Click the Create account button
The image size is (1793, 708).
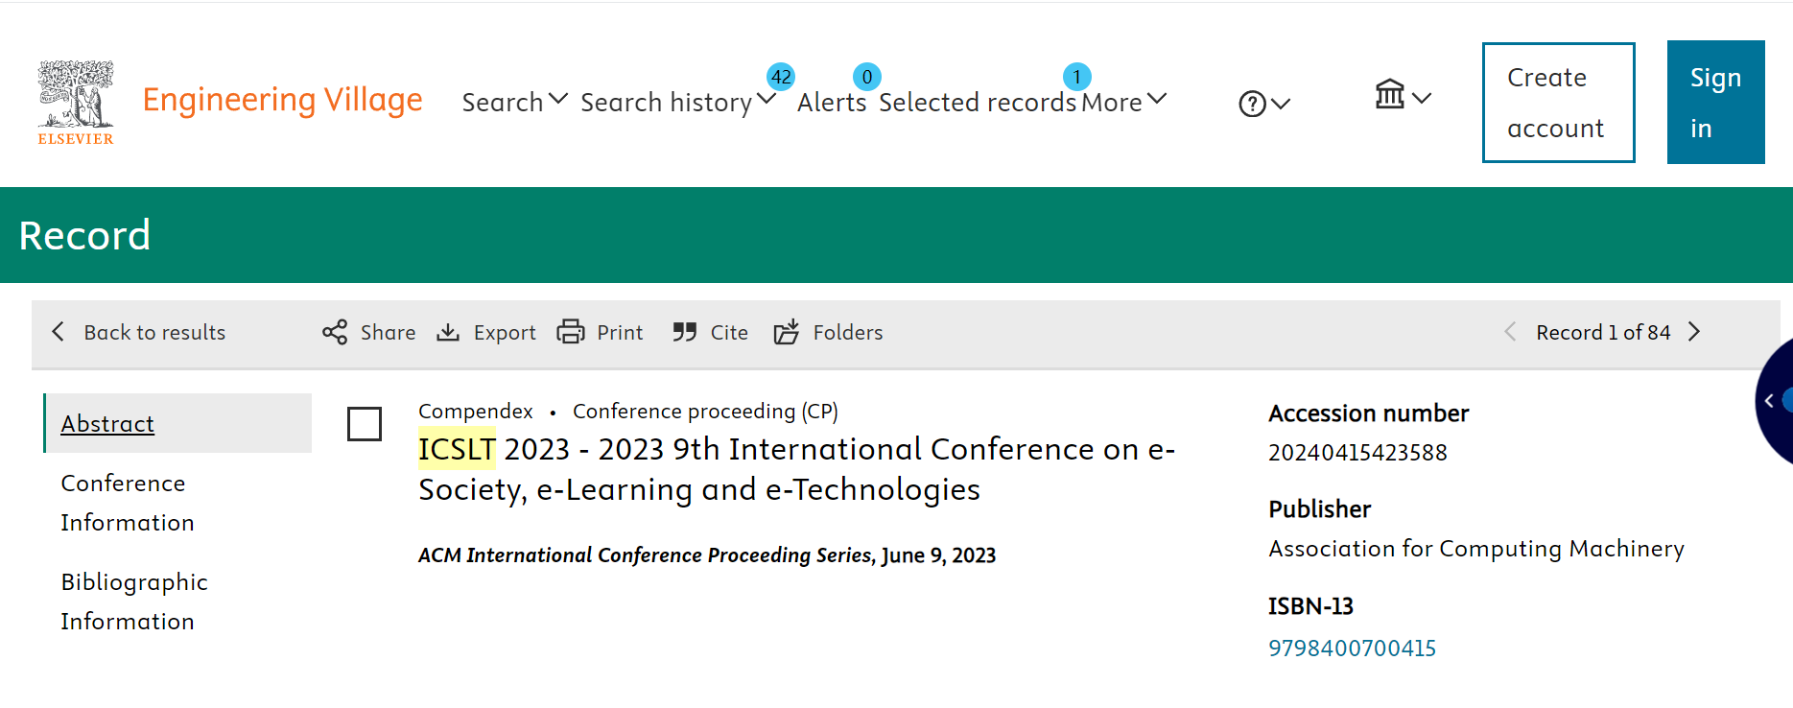coord(1558,103)
